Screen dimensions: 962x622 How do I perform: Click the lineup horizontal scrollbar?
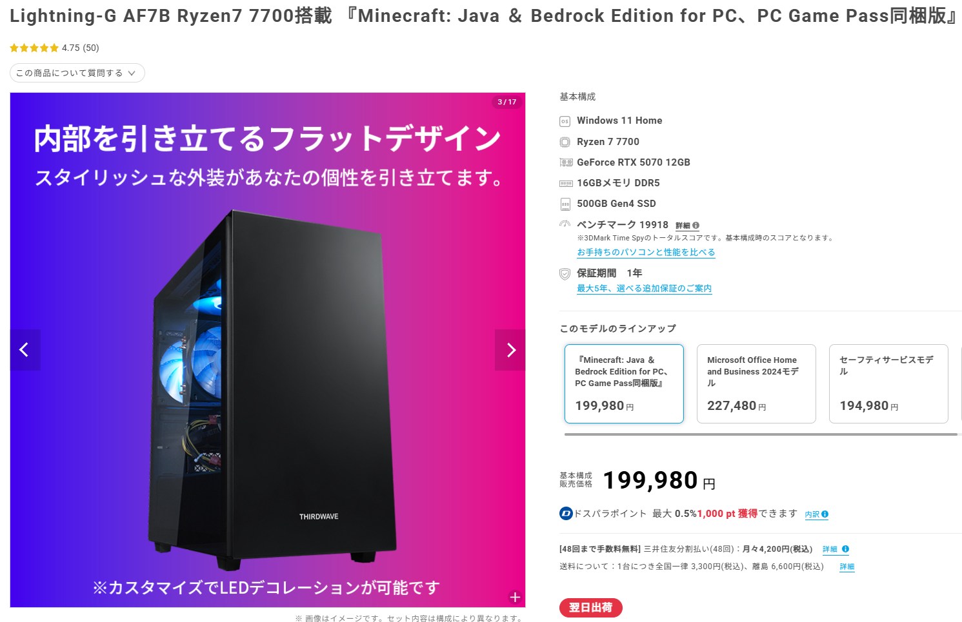tap(761, 434)
